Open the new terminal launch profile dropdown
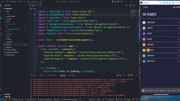 tap(126, 75)
